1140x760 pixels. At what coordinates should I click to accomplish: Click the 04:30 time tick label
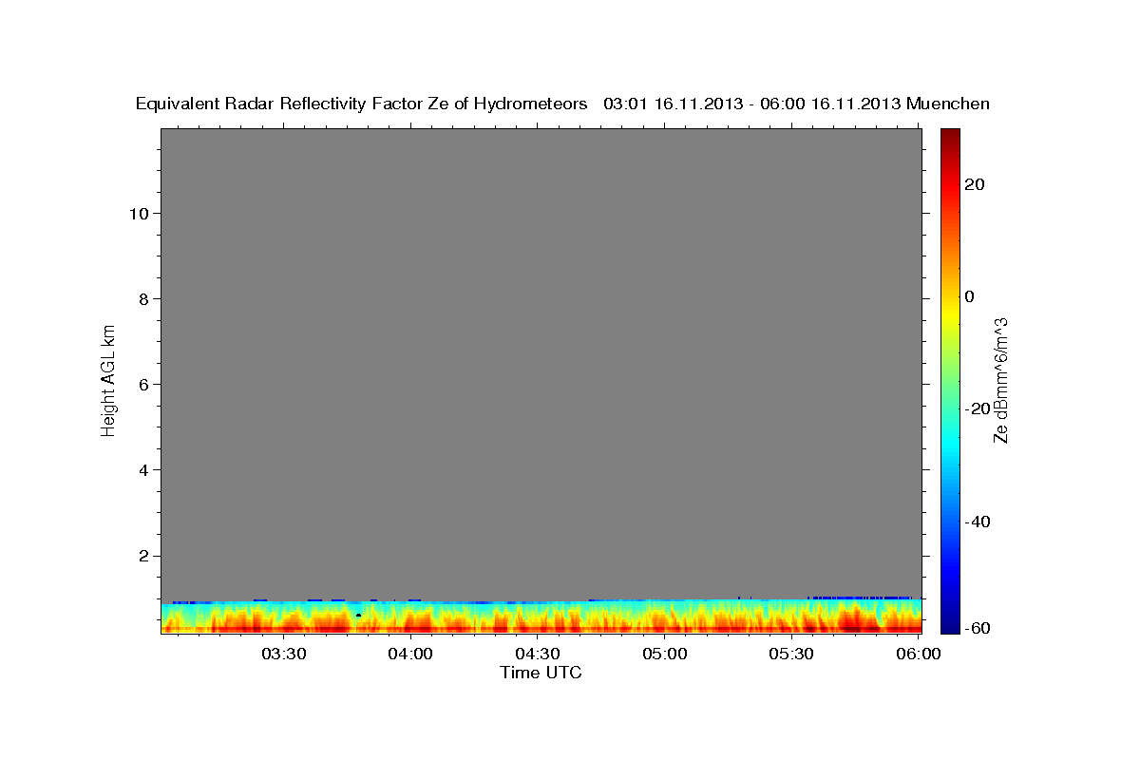point(538,654)
